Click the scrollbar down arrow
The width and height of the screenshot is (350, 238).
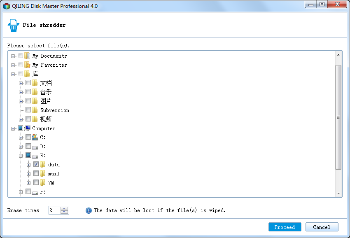(338, 194)
